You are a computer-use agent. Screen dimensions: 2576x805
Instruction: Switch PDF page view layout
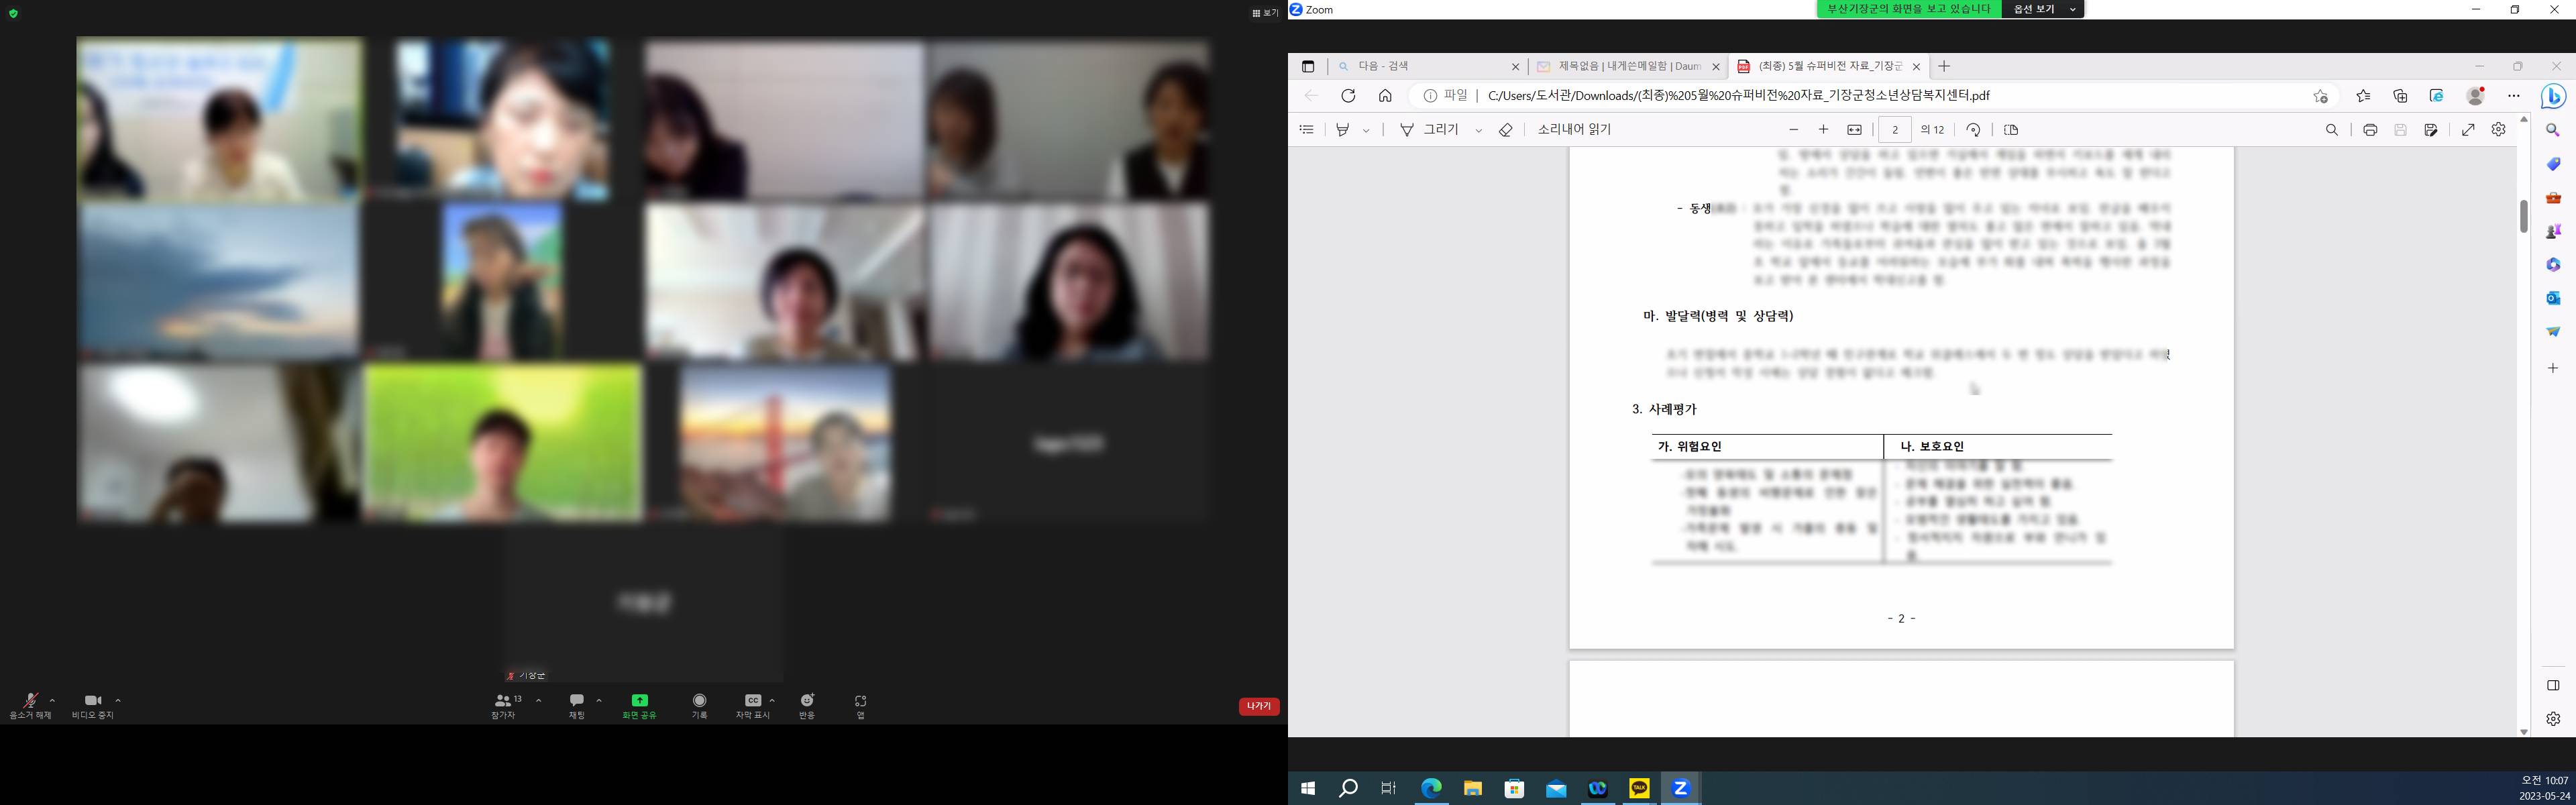point(2011,130)
